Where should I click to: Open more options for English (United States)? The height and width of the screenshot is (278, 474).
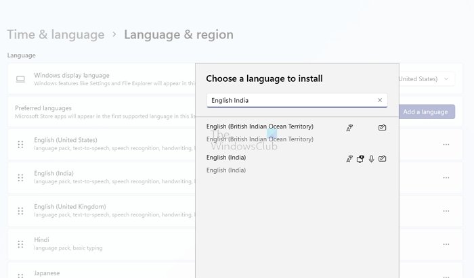pos(446,144)
